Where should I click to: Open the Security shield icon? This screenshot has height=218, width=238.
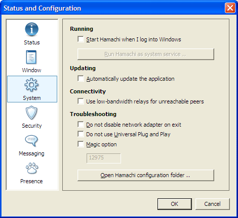[x=31, y=113]
